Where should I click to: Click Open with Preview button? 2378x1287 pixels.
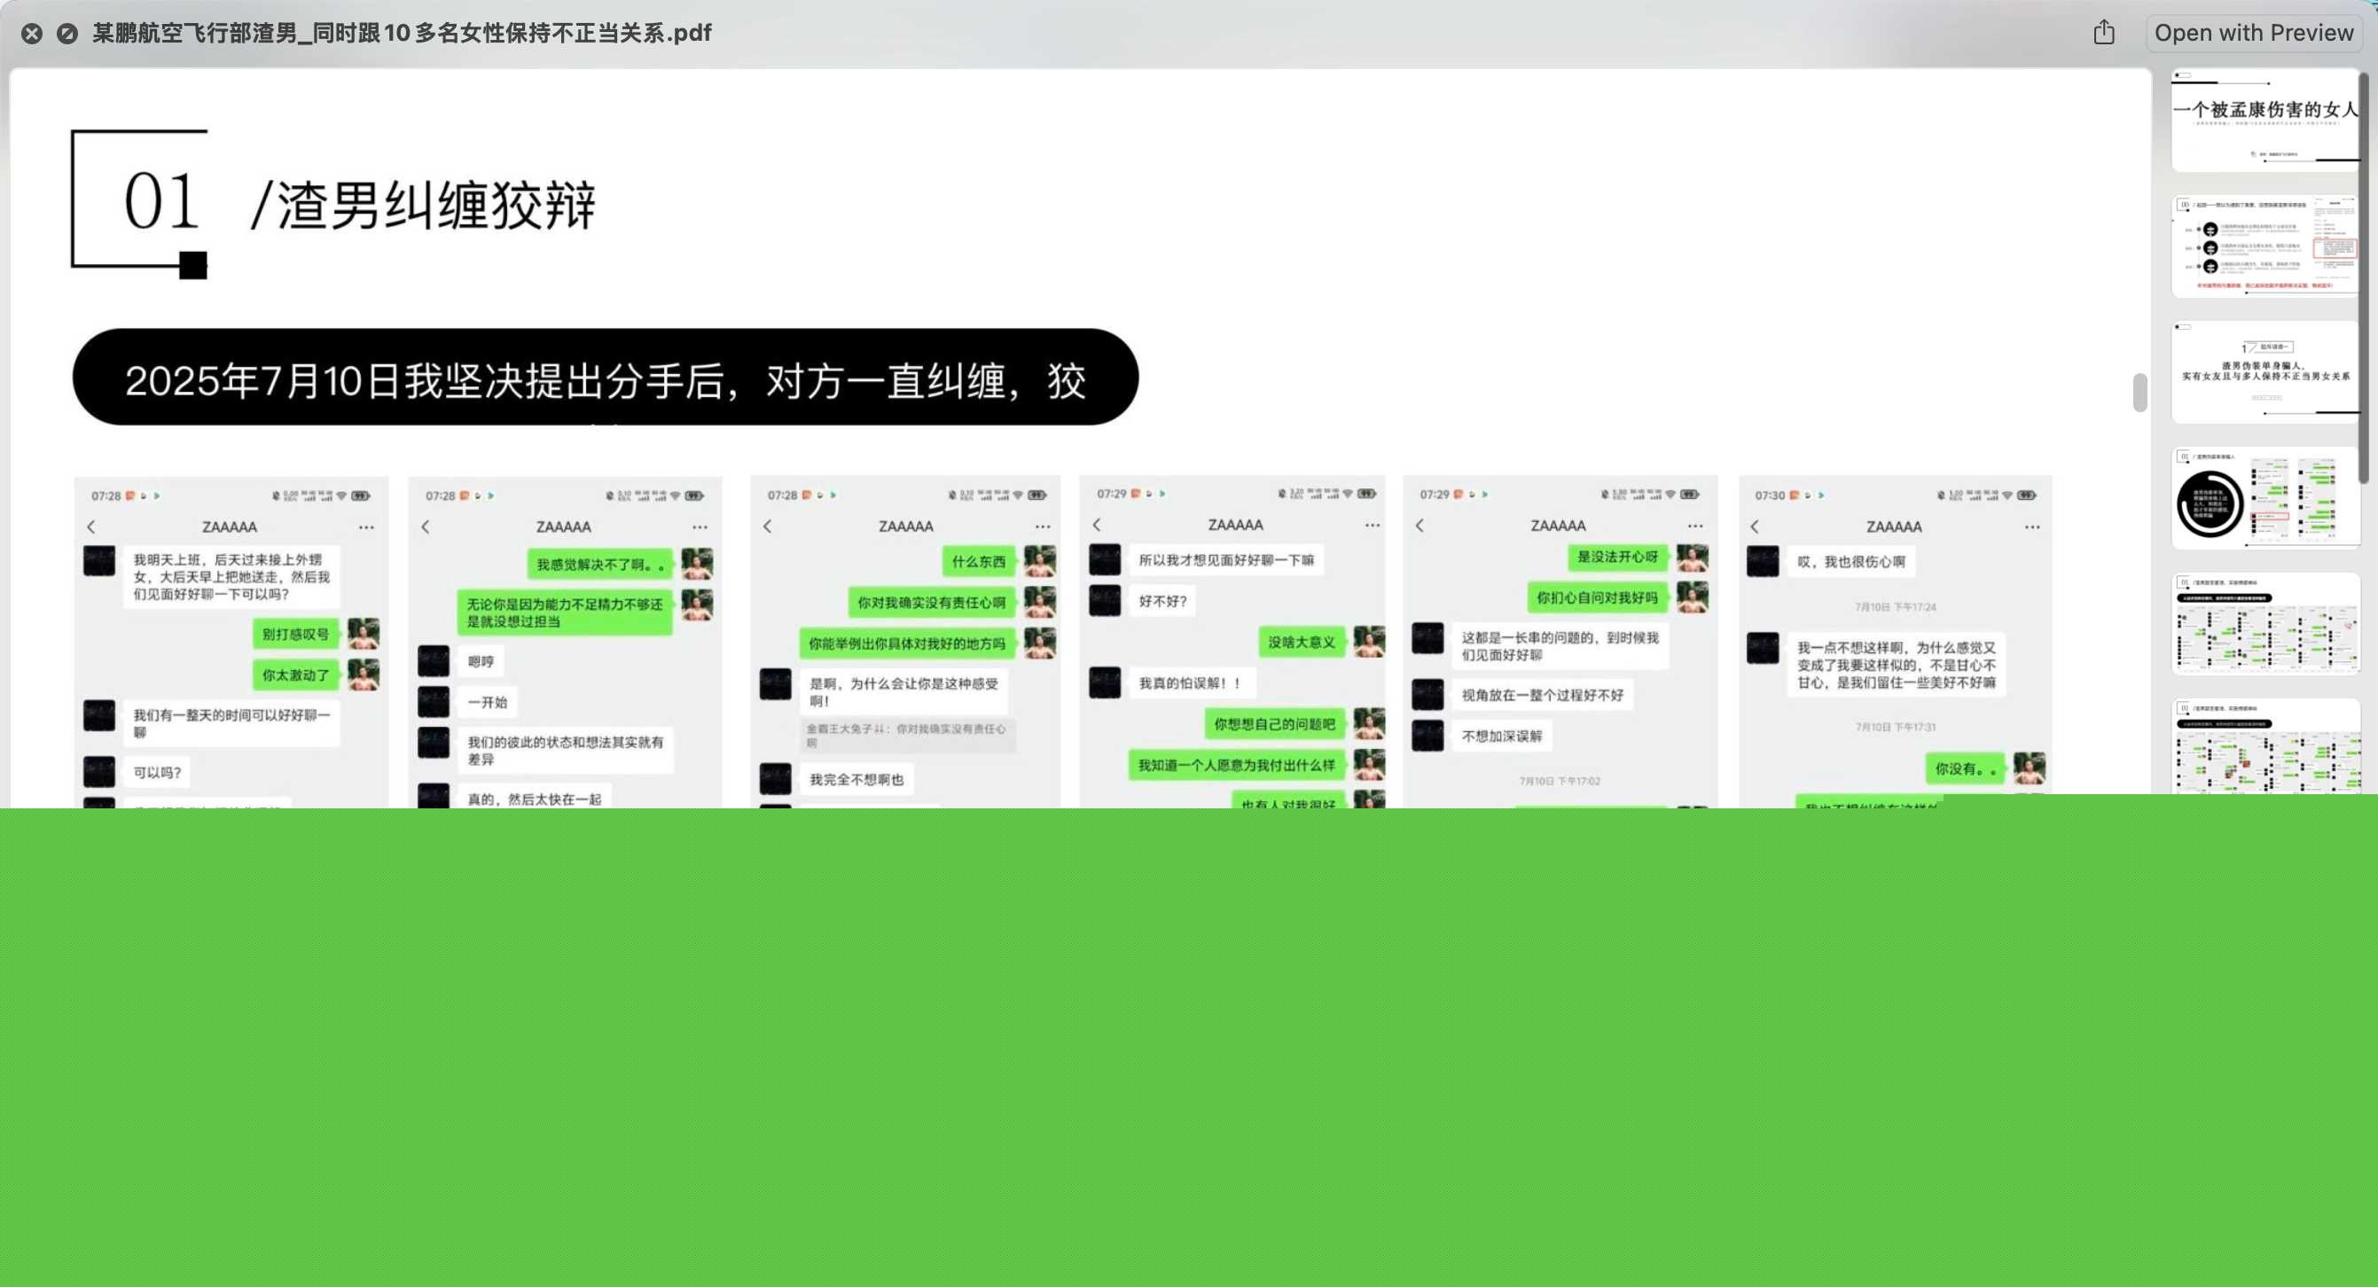coord(2252,33)
